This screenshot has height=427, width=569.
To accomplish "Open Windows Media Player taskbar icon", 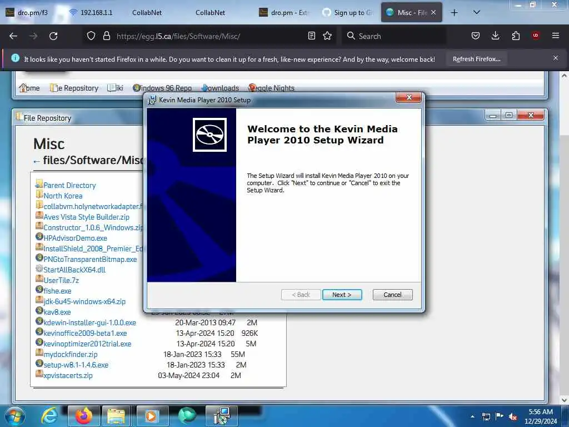I will pos(151,416).
